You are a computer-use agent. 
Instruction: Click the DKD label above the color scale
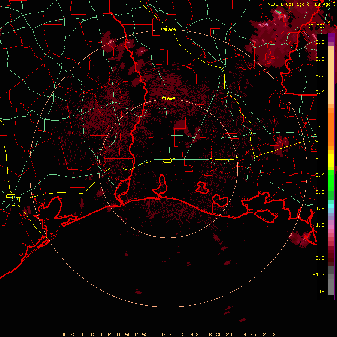point(329,22)
